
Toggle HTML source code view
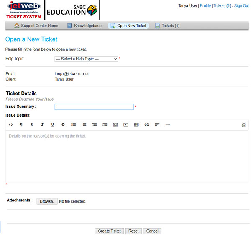tap(11, 125)
